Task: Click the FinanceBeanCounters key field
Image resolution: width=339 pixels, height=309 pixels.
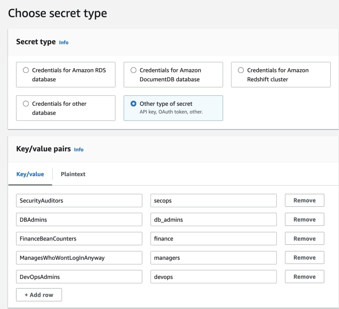Action: coord(79,239)
